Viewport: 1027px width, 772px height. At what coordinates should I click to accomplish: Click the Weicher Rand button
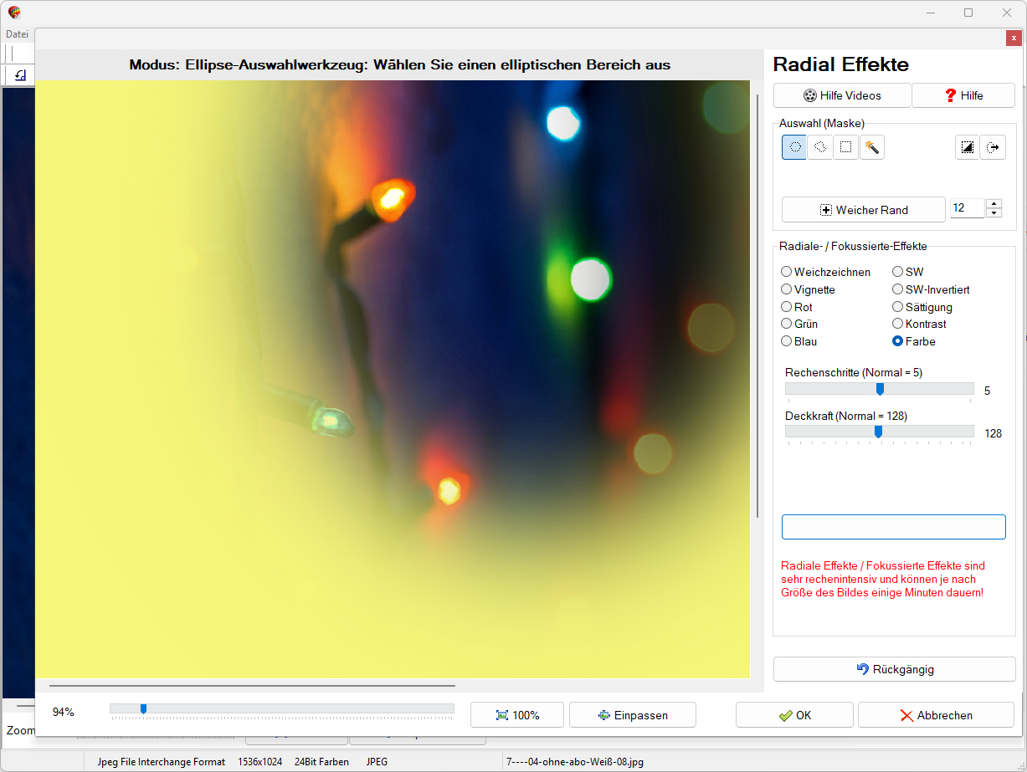863,210
